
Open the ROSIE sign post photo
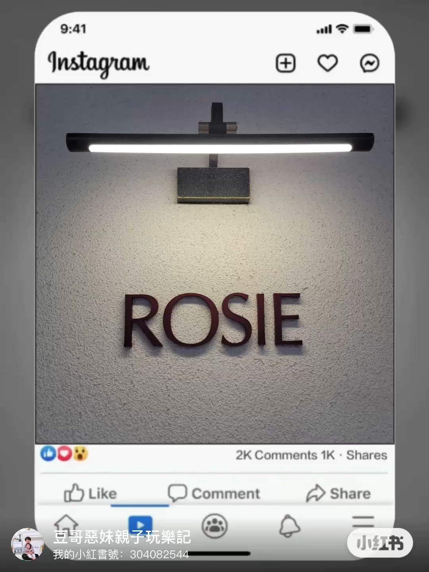click(x=214, y=264)
